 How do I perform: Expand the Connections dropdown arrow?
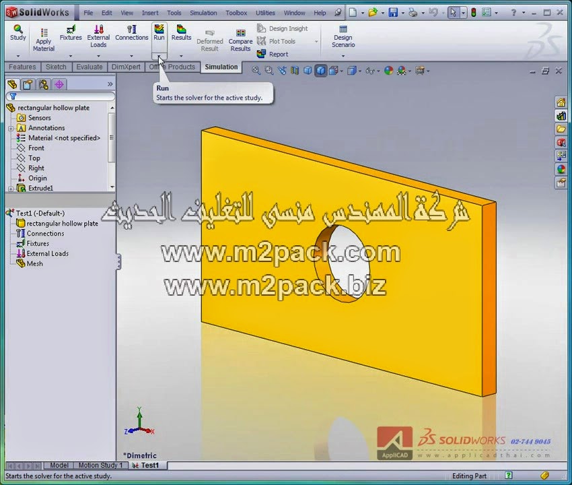pos(132,56)
